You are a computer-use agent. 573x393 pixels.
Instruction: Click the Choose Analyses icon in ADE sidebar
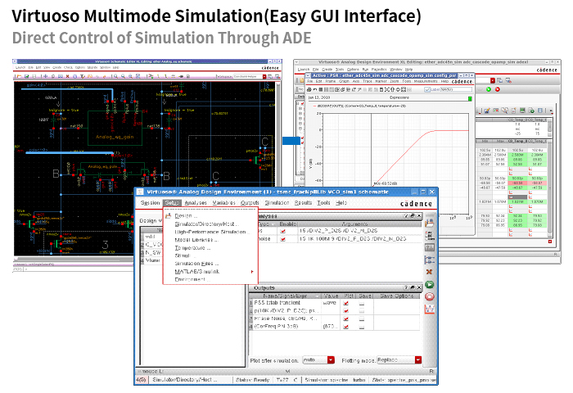(430, 235)
